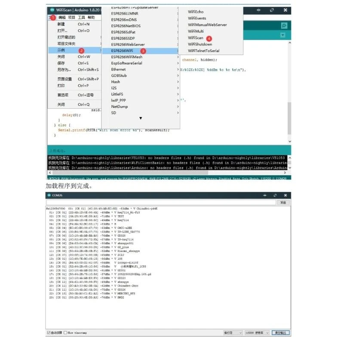
Task: Expand the I2S submenu arrow
Action: (x=178, y=88)
